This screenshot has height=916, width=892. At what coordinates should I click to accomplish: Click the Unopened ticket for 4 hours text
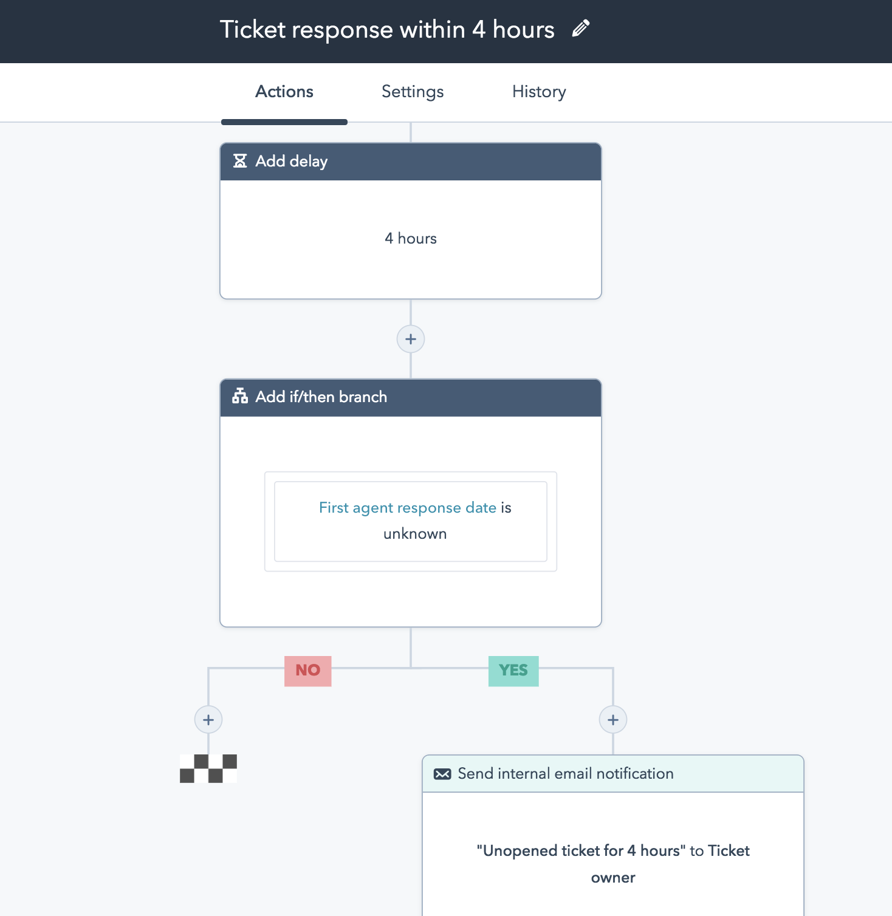click(x=581, y=851)
